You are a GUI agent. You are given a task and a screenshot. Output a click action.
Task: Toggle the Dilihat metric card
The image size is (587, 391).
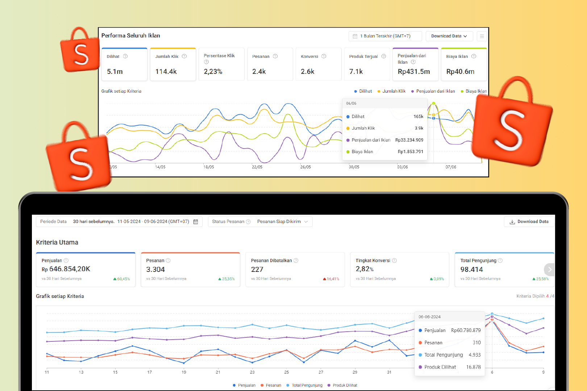pos(124,64)
